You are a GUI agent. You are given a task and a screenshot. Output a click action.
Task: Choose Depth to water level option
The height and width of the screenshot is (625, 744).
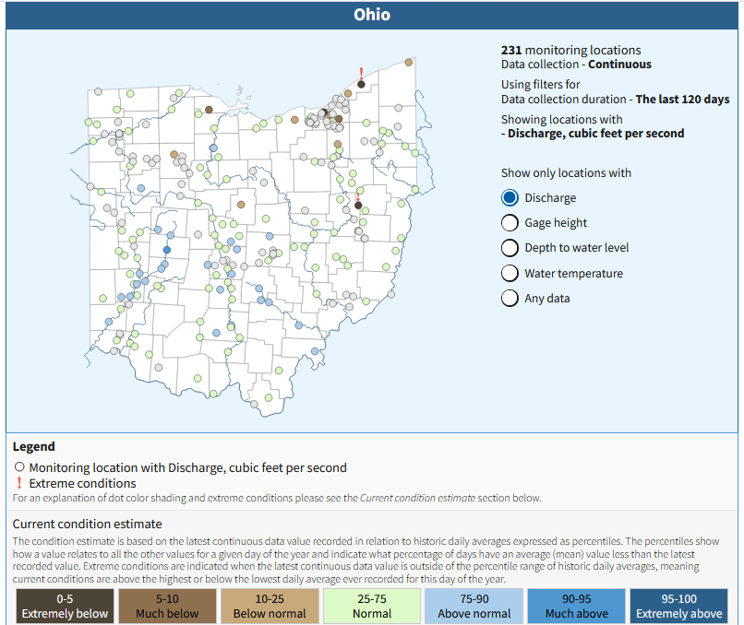510,248
